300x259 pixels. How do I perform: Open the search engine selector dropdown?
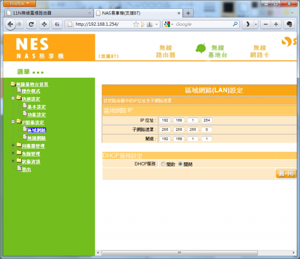[x=172, y=24]
